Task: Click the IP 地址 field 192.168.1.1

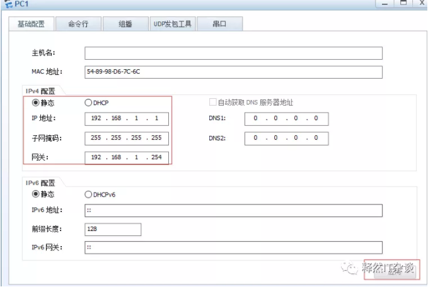Action: pyautogui.click(x=127, y=118)
